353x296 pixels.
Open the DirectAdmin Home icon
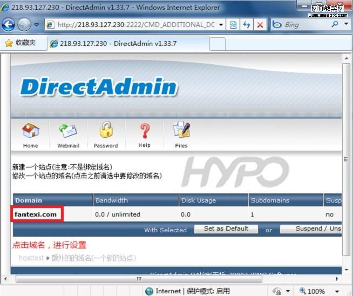click(30, 131)
